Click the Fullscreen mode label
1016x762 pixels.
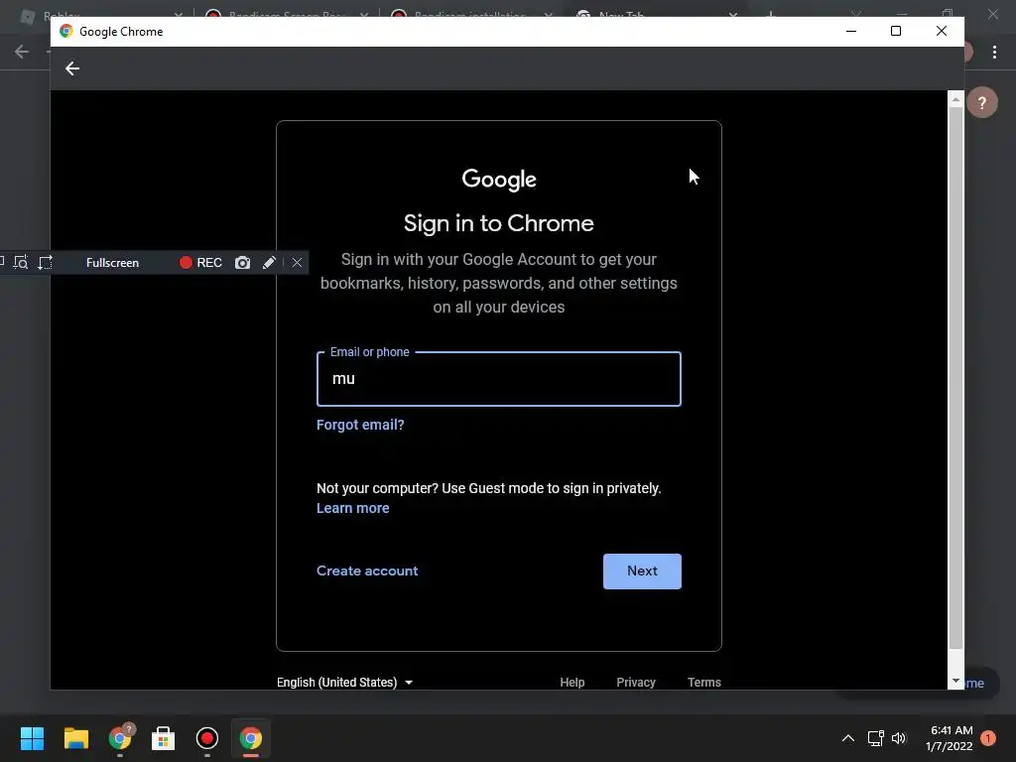point(112,262)
